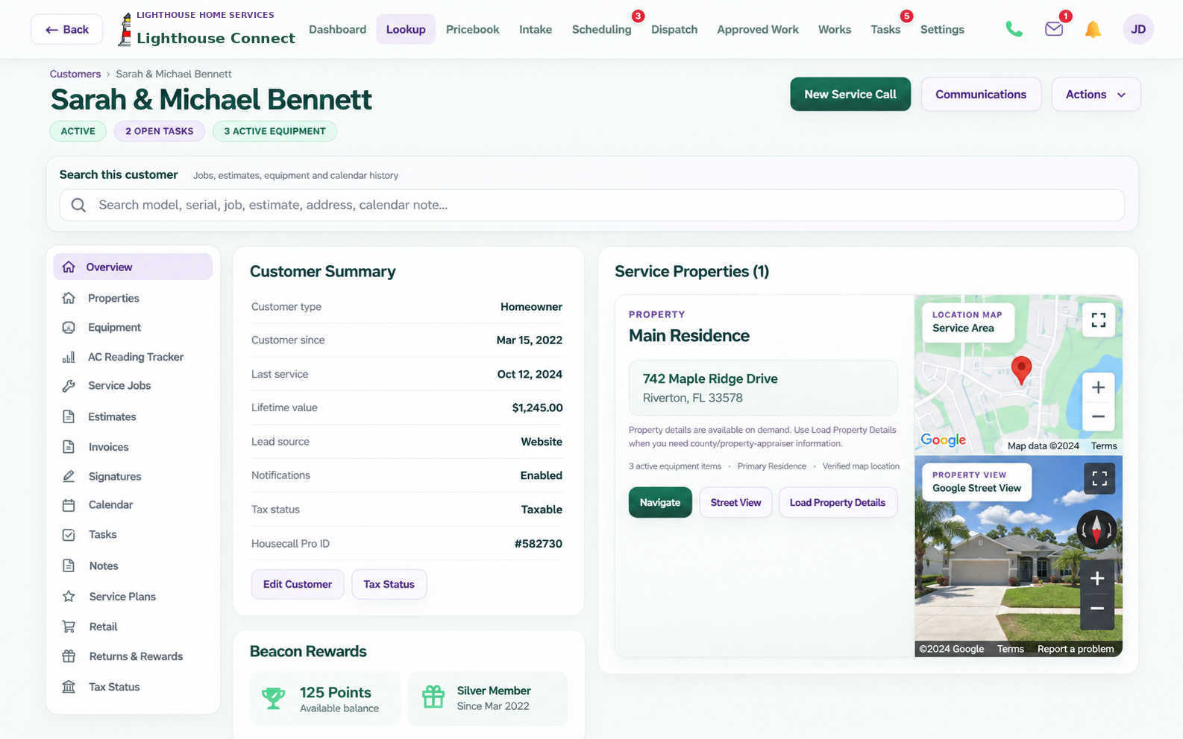The width and height of the screenshot is (1183, 739).
Task: Open notifications bell icon
Action: (x=1093, y=29)
